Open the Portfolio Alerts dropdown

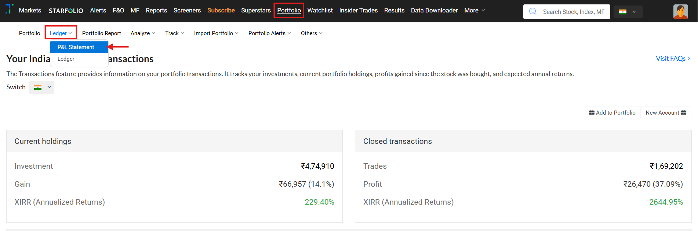click(269, 33)
